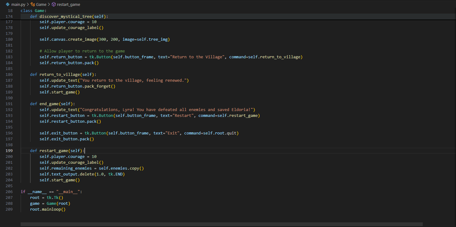This screenshot has height=227, width=456.
Task: Select line number 199 in the gutter
Action: coord(9,151)
